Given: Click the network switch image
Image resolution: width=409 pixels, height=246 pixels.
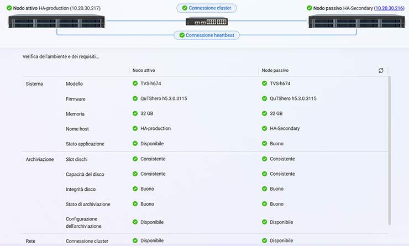Looking at the screenshot, I should pos(207,21).
